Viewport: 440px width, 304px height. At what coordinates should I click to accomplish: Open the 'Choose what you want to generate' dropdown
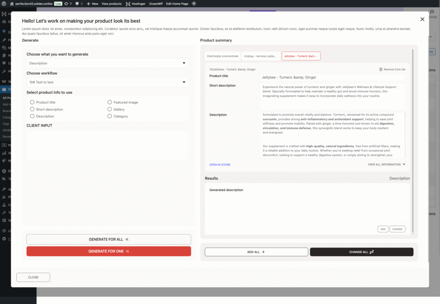pyautogui.click(x=107, y=63)
